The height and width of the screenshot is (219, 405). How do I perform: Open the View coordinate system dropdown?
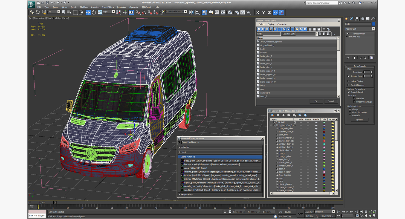coord(109,12)
